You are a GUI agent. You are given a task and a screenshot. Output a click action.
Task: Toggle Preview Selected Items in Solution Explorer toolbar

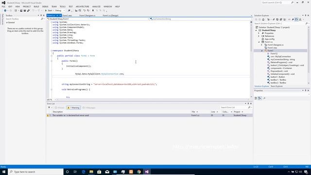[296, 19]
